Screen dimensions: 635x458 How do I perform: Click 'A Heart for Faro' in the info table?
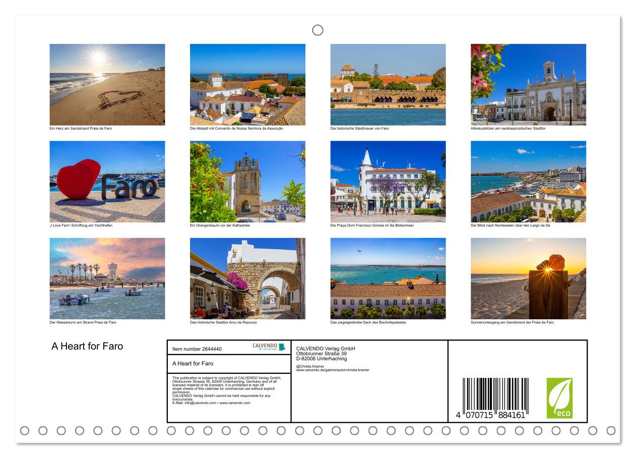[193, 363]
